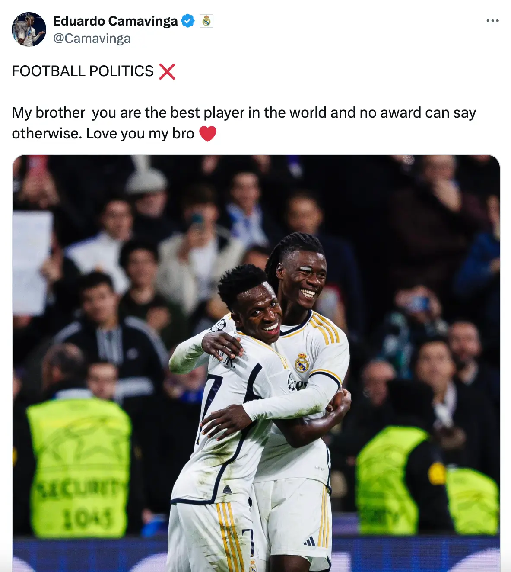Open the @Camavinga handle link
The image size is (511, 572).
92,39
